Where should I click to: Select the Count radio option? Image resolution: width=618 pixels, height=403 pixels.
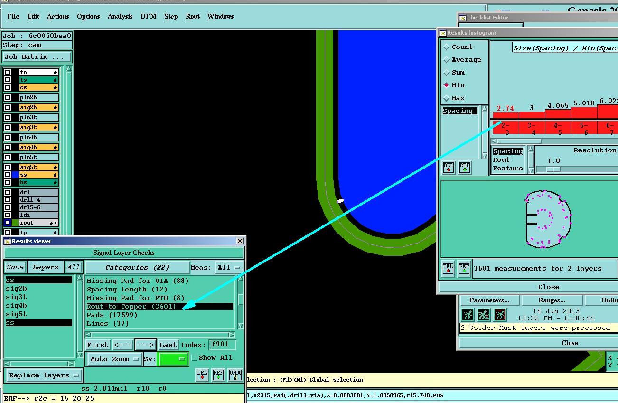446,47
